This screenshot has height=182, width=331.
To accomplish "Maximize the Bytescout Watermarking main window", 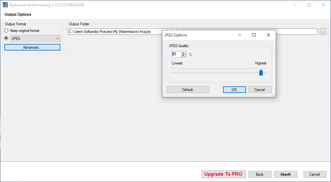I will tap(309, 5).
